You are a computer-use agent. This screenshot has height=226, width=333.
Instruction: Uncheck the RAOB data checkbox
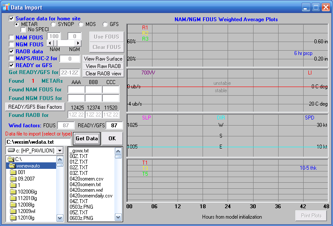coord(11,51)
